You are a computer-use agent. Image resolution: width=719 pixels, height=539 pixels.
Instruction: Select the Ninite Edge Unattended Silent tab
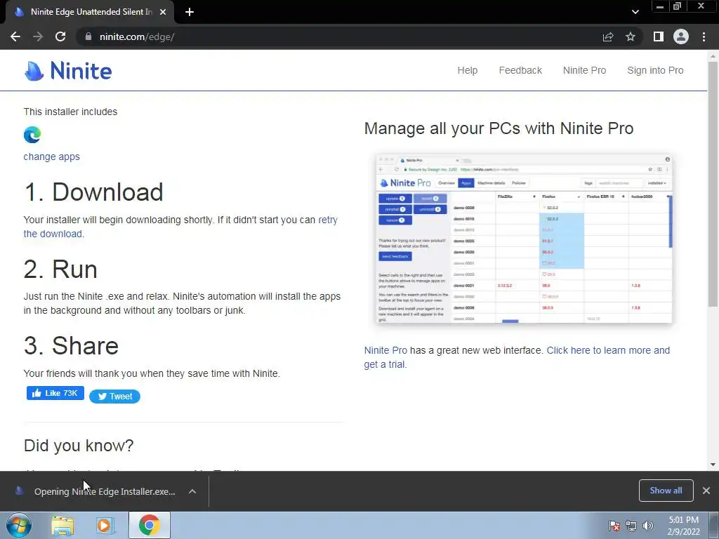(90, 12)
